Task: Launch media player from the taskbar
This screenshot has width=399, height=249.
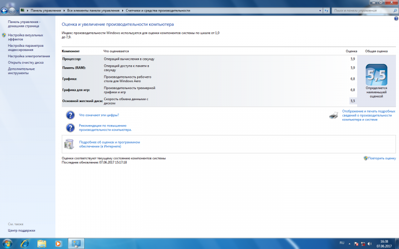Action: point(59,243)
